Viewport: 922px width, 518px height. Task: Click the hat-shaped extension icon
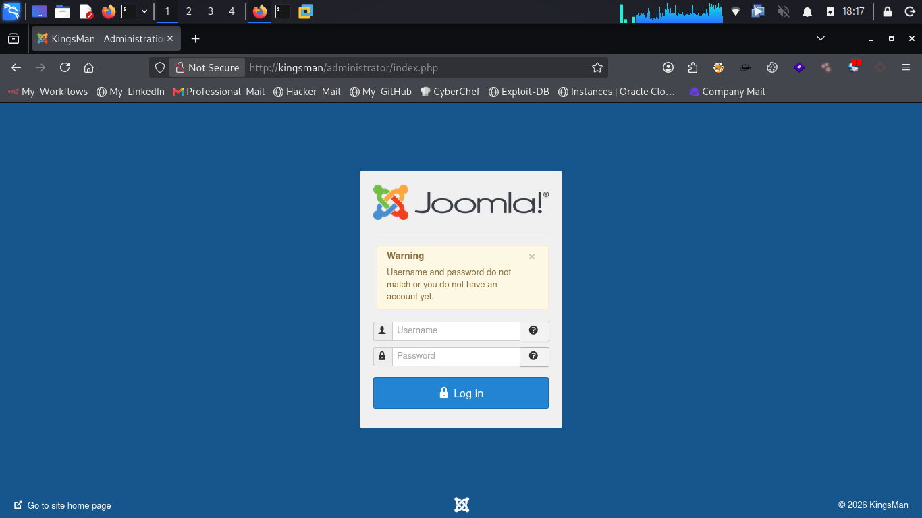click(745, 67)
